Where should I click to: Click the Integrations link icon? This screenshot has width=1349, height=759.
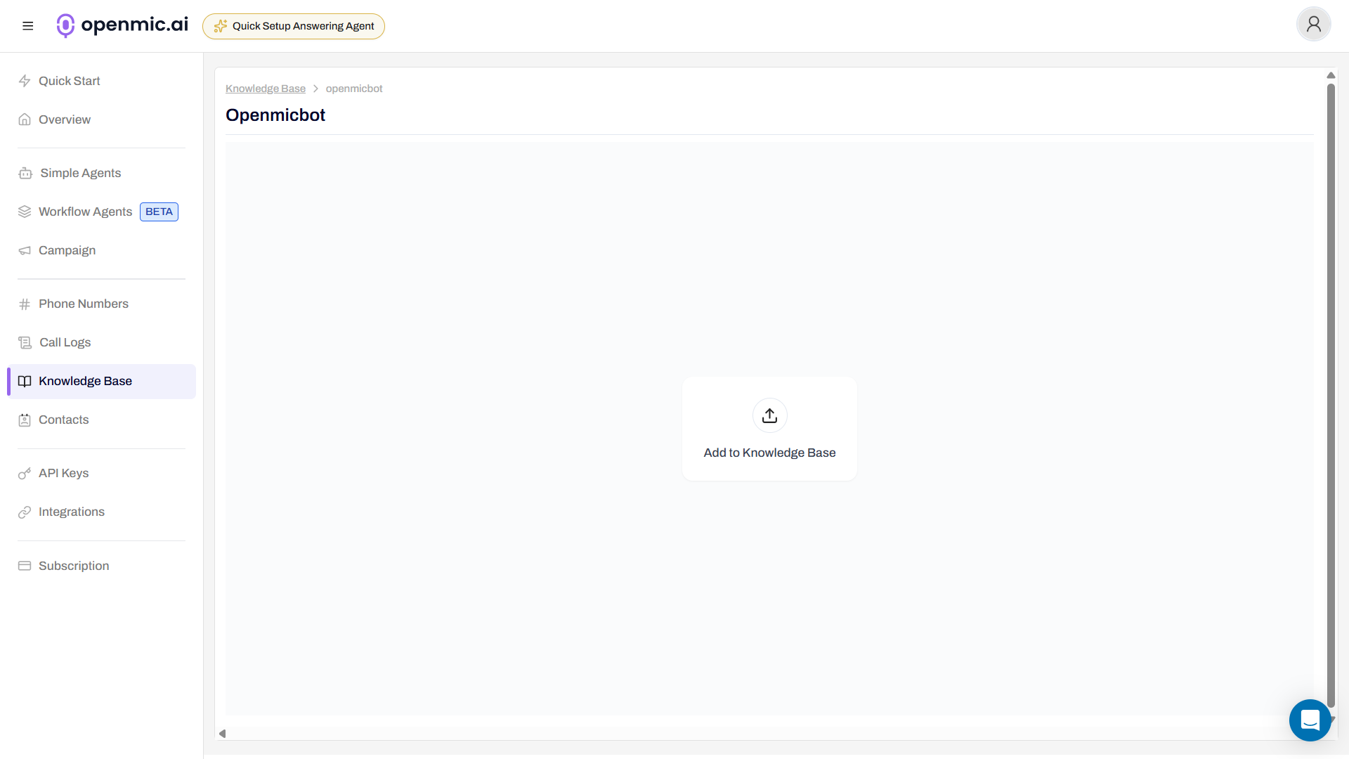pyautogui.click(x=25, y=512)
